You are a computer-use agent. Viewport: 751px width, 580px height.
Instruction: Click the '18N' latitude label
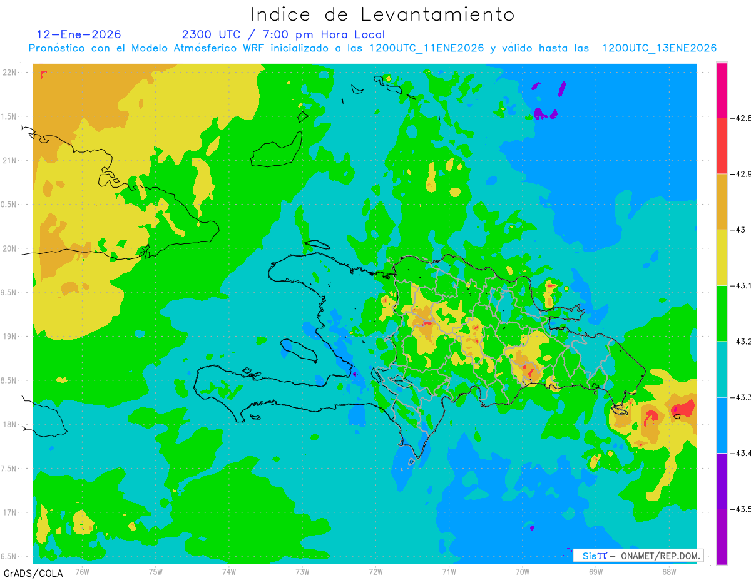click(x=10, y=424)
